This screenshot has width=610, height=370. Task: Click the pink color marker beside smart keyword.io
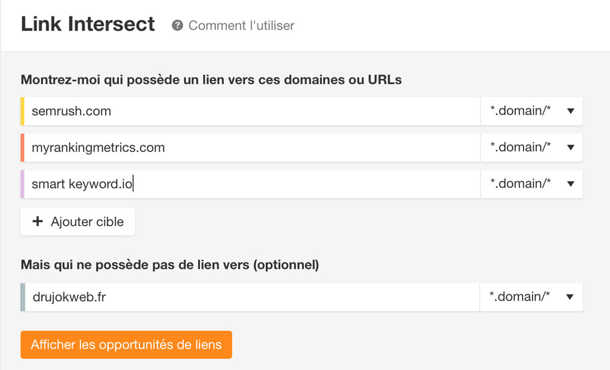[x=23, y=184]
